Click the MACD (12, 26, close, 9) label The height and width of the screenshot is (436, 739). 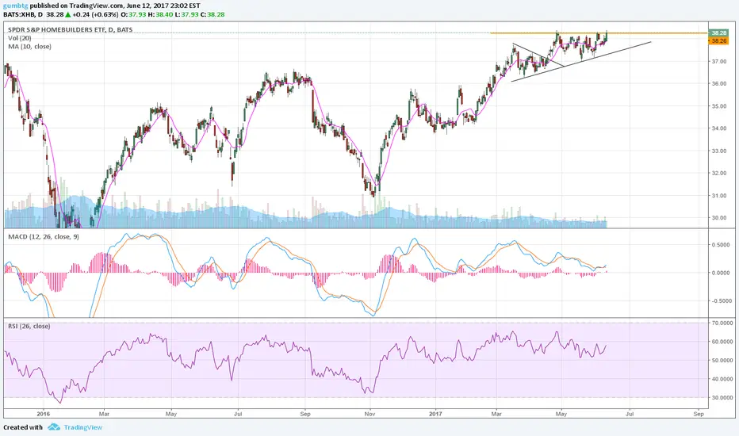tap(44, 236)
